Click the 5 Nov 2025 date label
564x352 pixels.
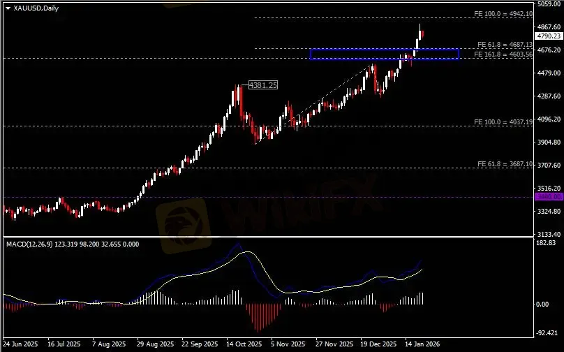click(288, 344)
